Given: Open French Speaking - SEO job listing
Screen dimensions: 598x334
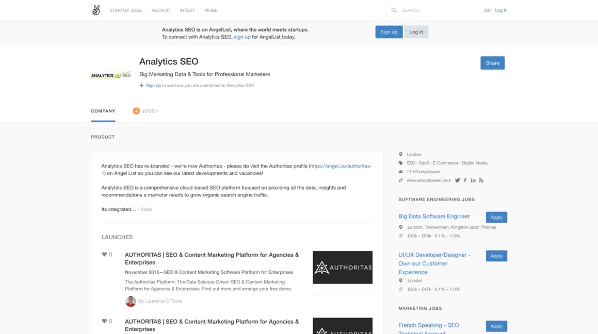Looking at the screenshot, I should (429, 329).
